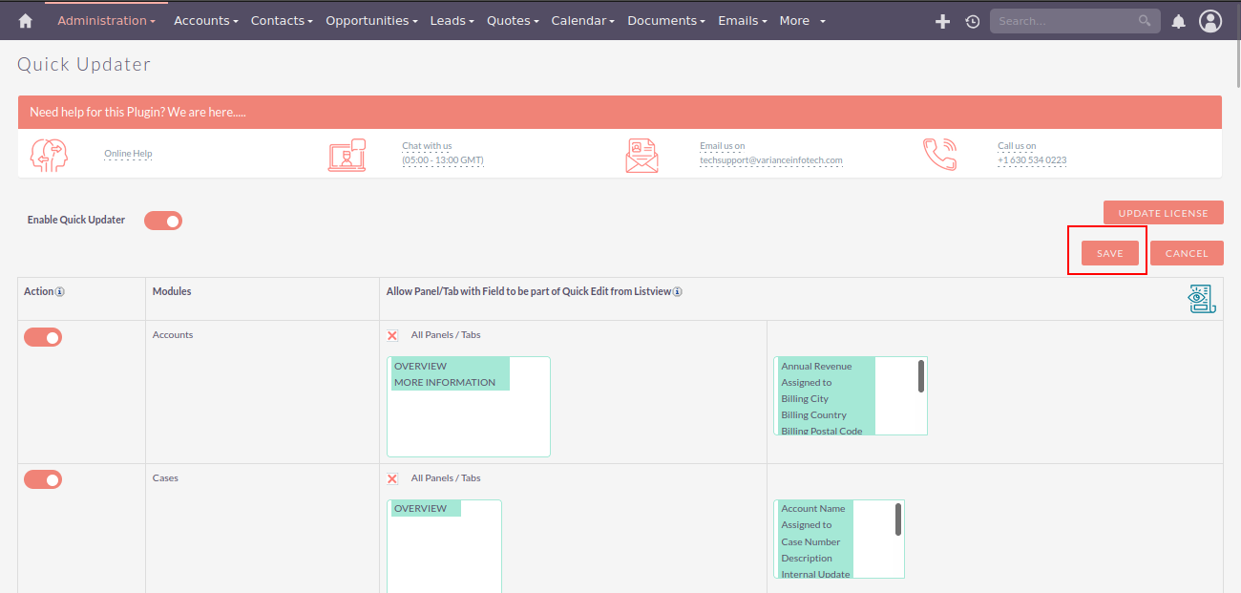Click the phone call-us icon

[x=939, y=155]
